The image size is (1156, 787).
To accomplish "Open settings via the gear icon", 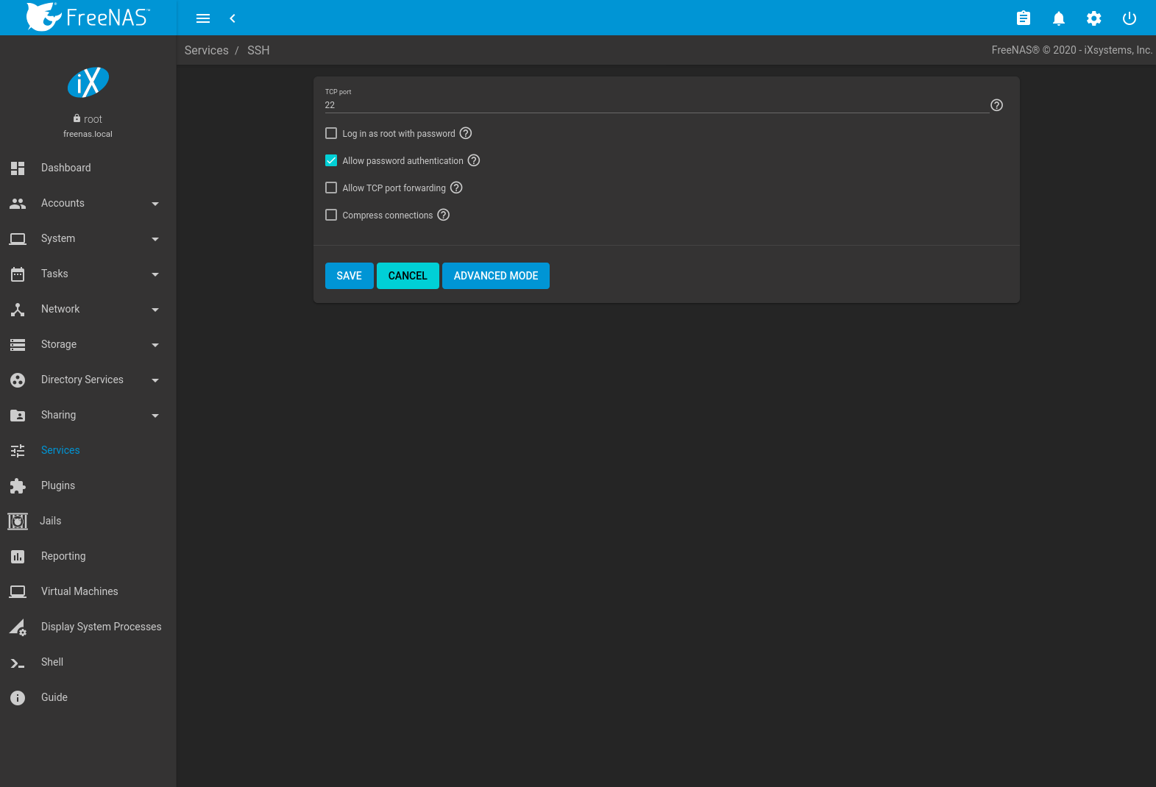I will [1093, 18].
